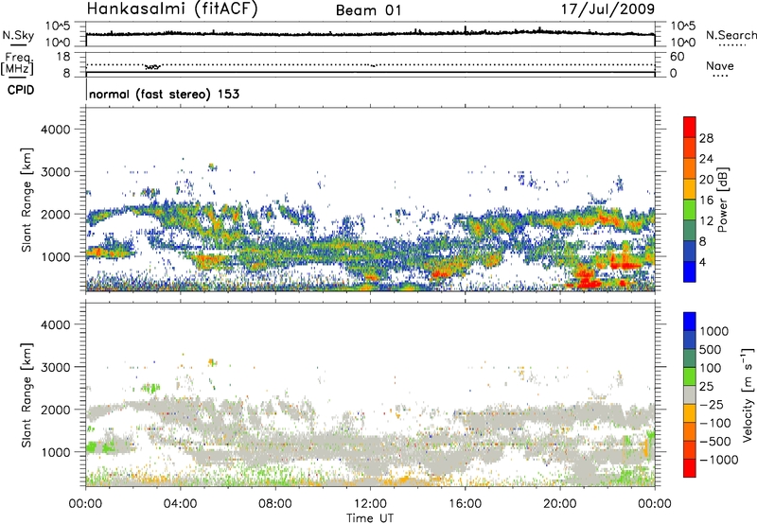Pick the Velocity colorbar segment between 100 and 500
Image resolution: width=757 pixels, height=524 pixels.
pos(690,358)
